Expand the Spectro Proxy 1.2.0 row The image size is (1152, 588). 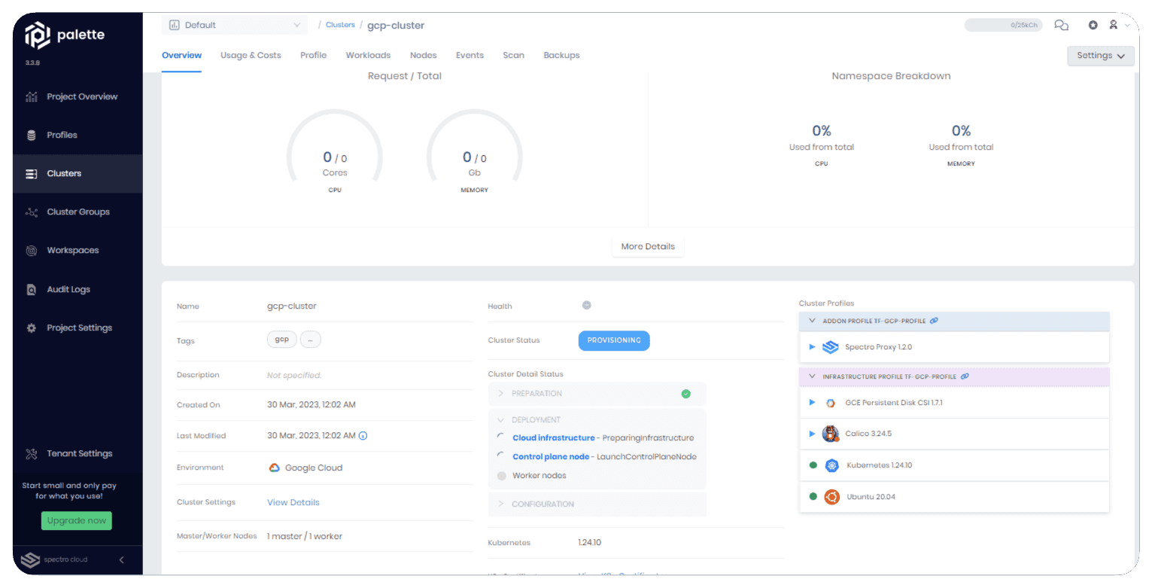812,347
